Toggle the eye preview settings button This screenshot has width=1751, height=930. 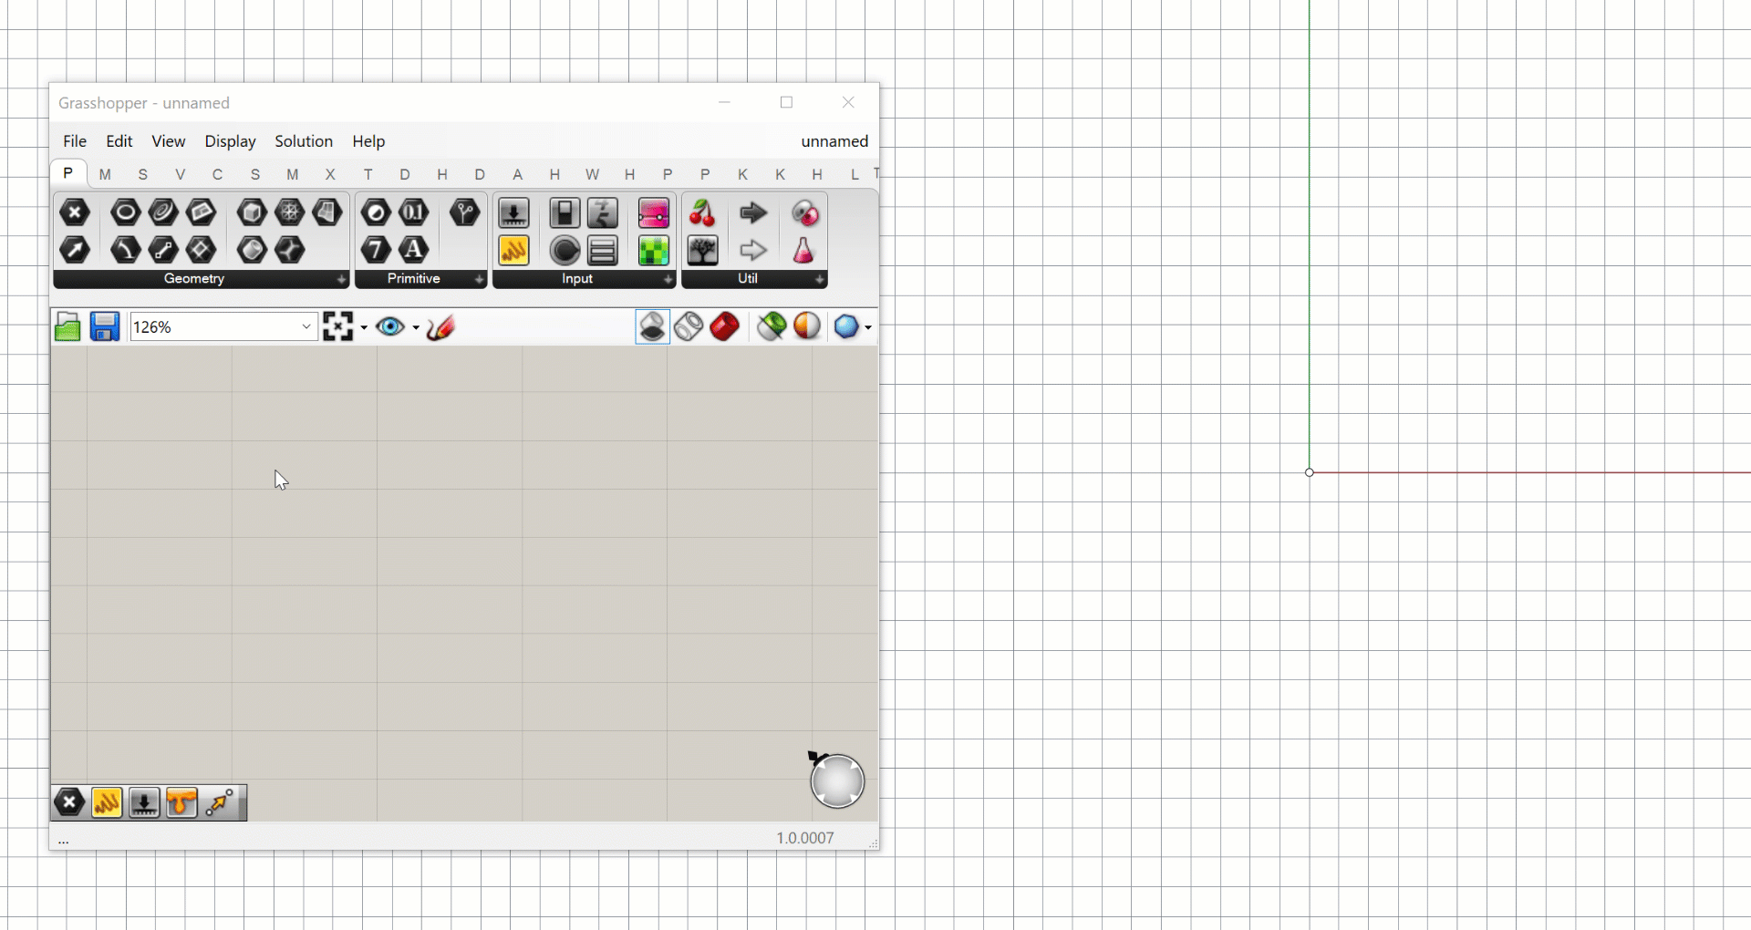391,327
